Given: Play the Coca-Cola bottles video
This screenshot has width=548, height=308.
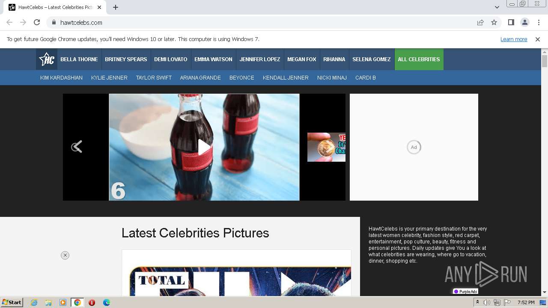Looking at the screenshot, I should [x=204, y=147].
